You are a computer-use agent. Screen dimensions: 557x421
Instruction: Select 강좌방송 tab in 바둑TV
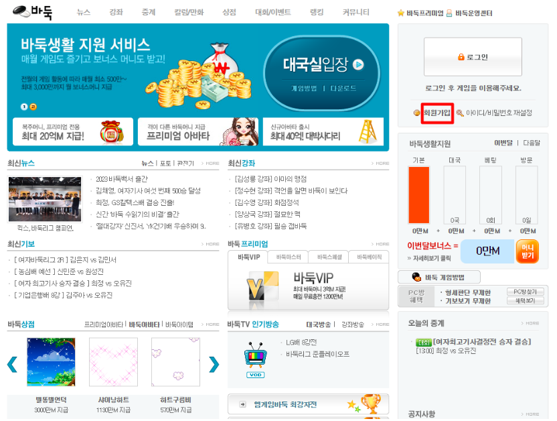point(353,324)
